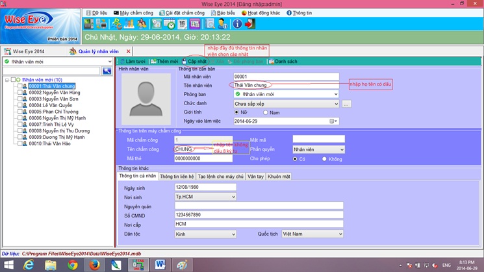484x272 pixels.
Task: Tick checkbox for 00001:Thái Văn chung
Action: (x=19, y=86)
